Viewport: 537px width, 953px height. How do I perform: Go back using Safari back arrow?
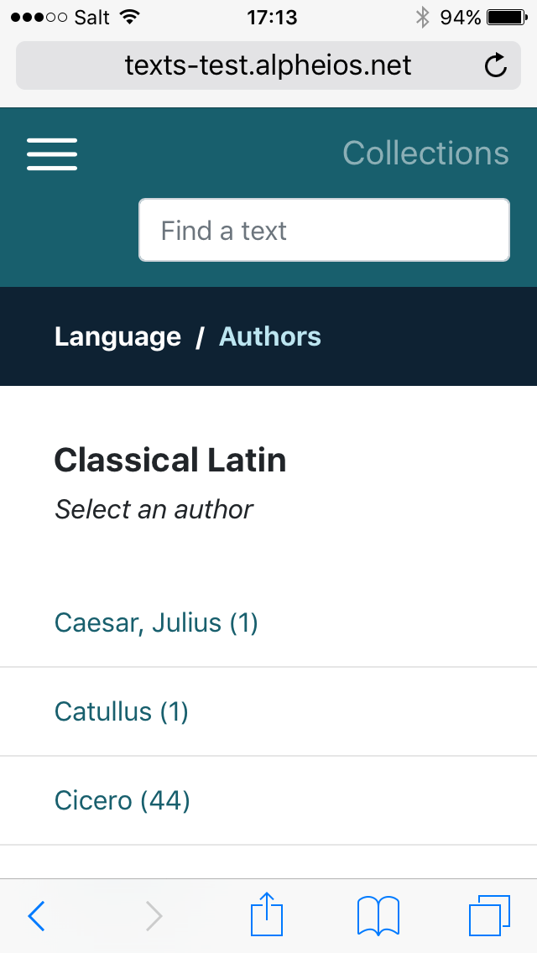[36, 916]
